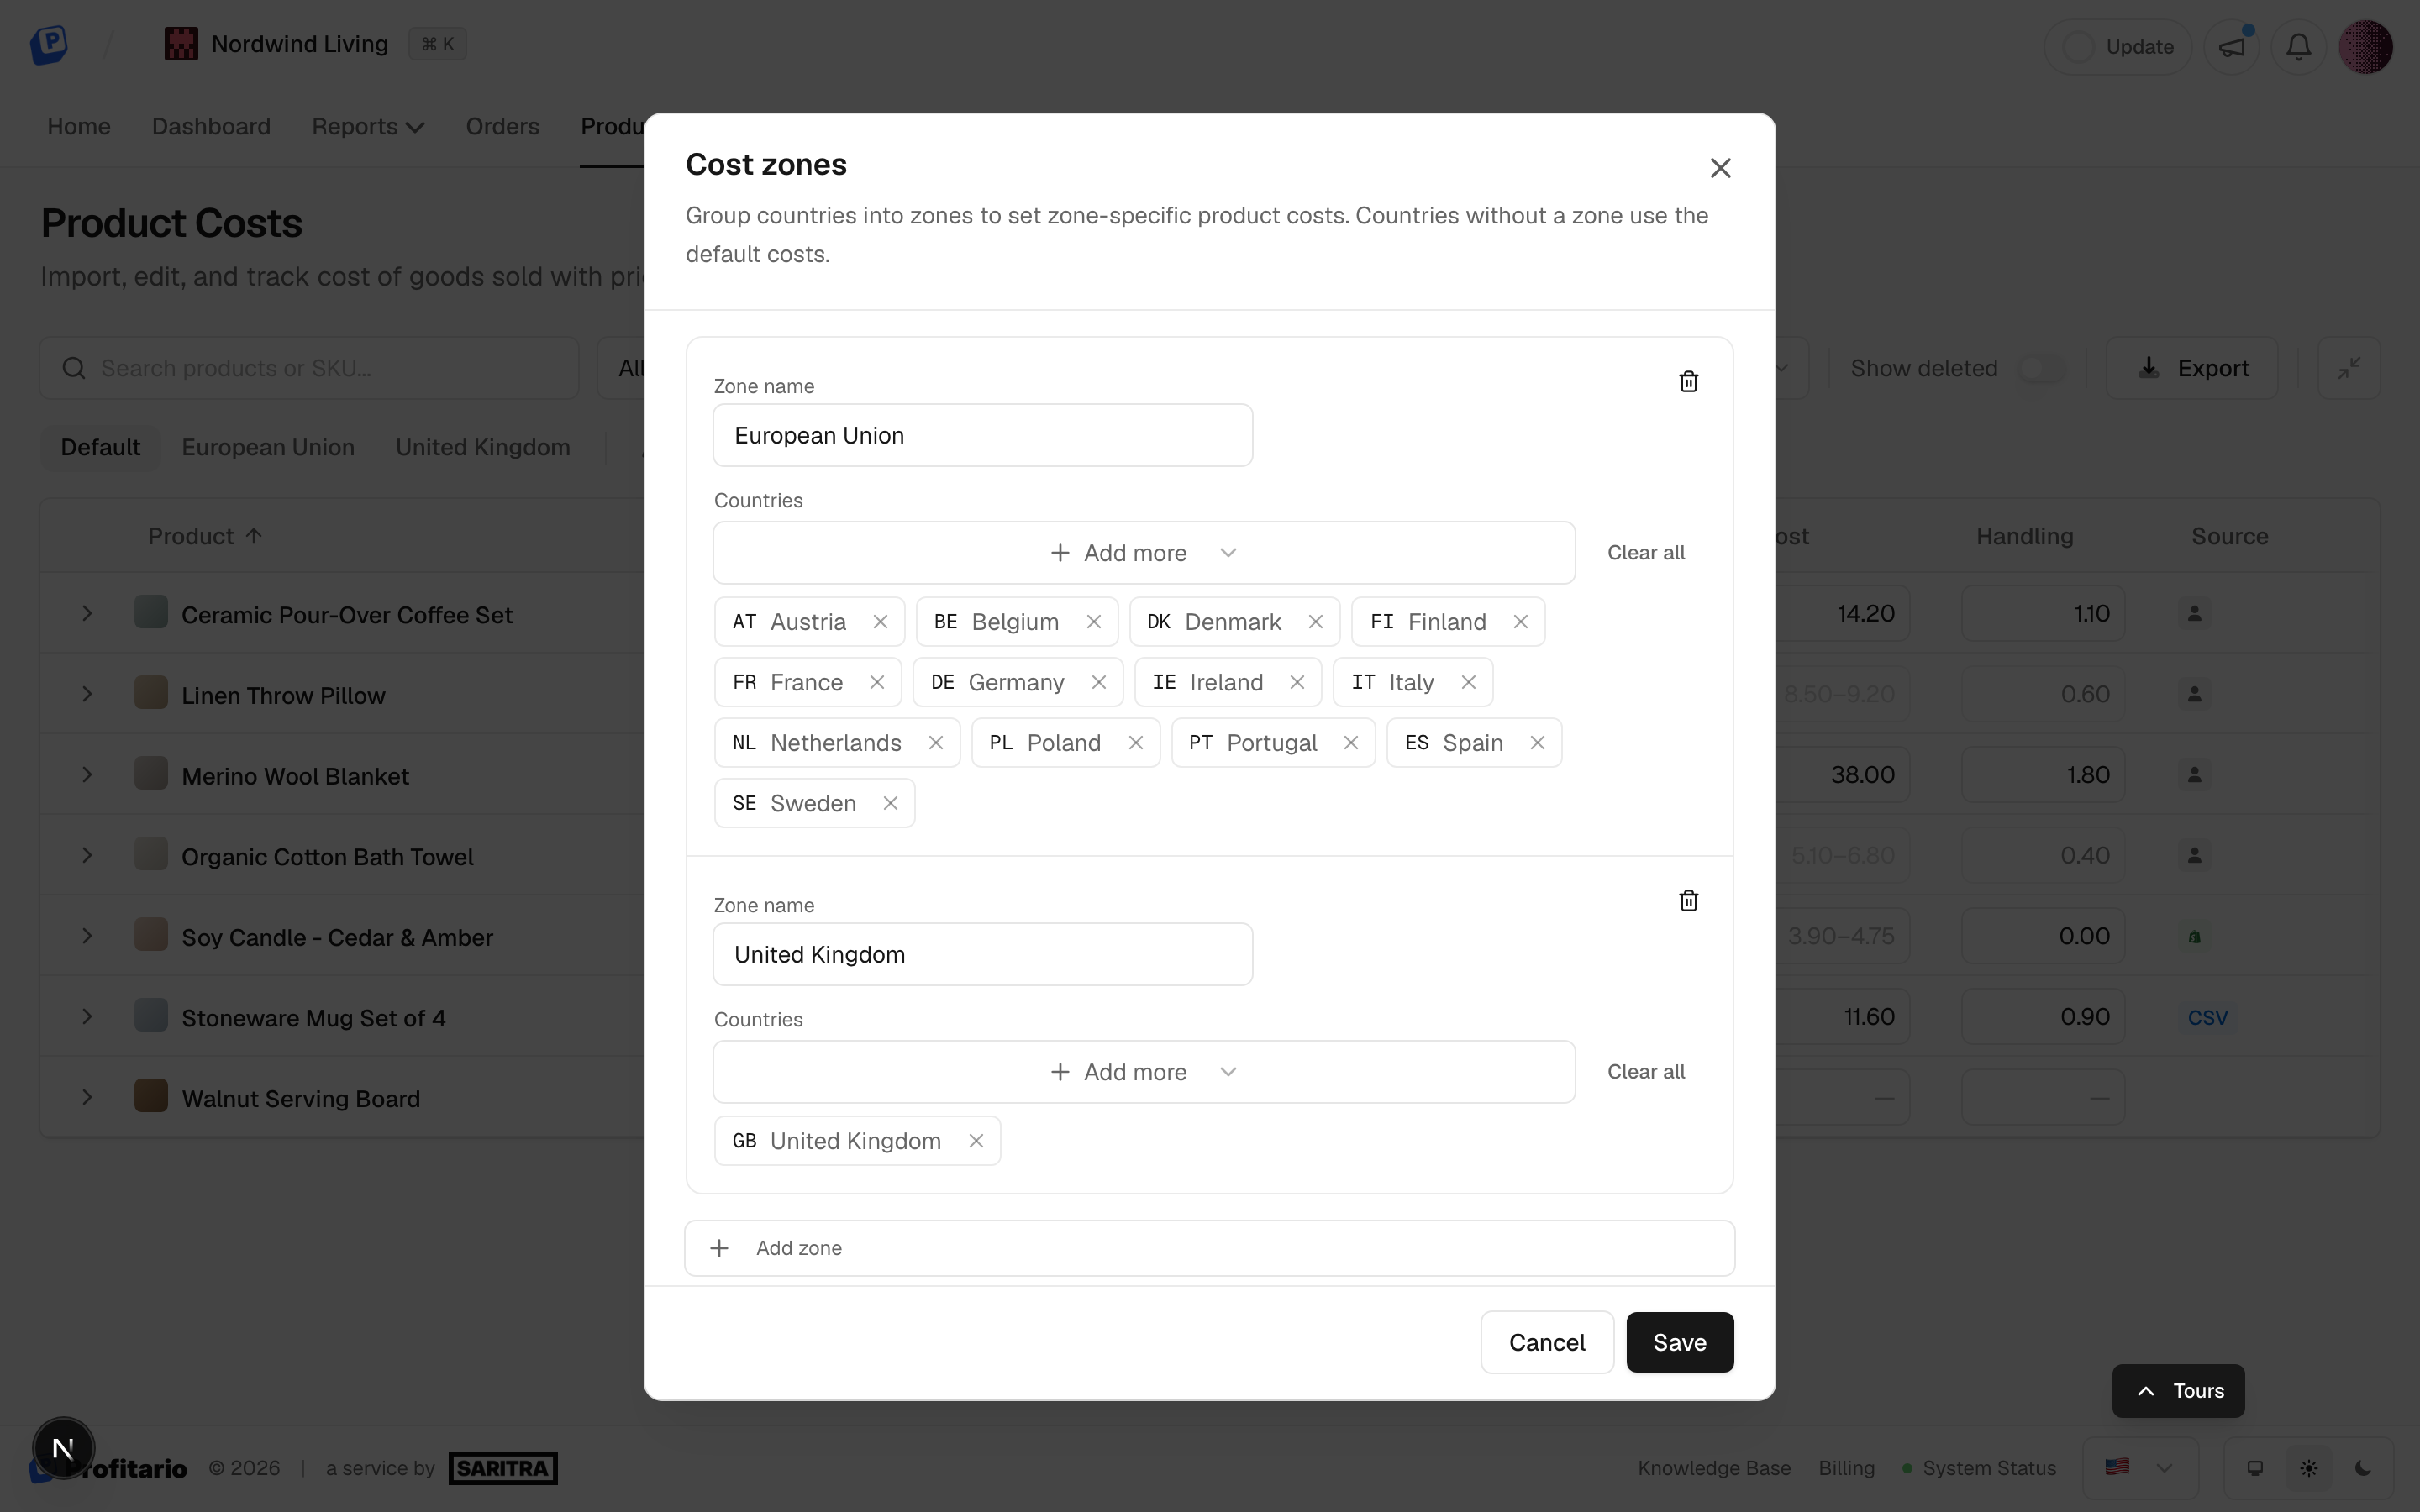The image size is (2420, 1512).
Task: Open the Dashboard tab
Action: point(211,127)
